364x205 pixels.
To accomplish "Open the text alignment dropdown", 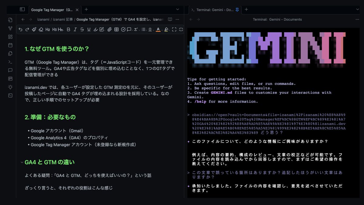I will tap(150, 29).
